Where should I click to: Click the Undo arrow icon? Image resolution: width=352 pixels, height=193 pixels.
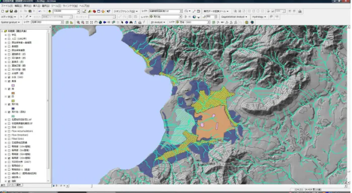coord(40,11)
